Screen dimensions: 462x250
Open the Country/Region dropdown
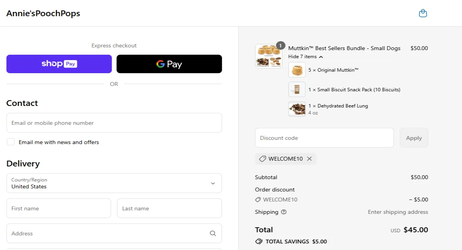click(x=114, y=183)
